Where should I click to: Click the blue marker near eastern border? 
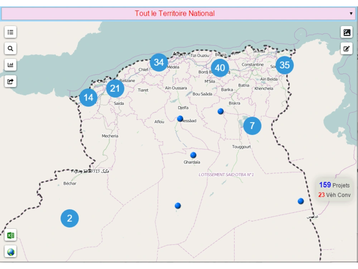pyautogui.click(x=301, y=201)
